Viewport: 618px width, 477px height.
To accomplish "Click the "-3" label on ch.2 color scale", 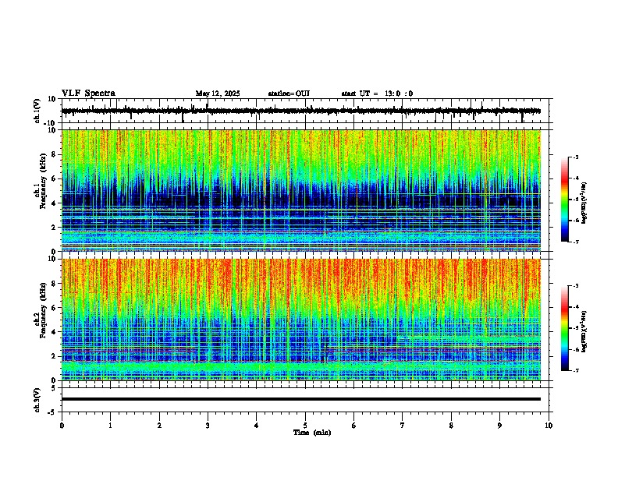I will pyautogui.click(x=576, y=286).
